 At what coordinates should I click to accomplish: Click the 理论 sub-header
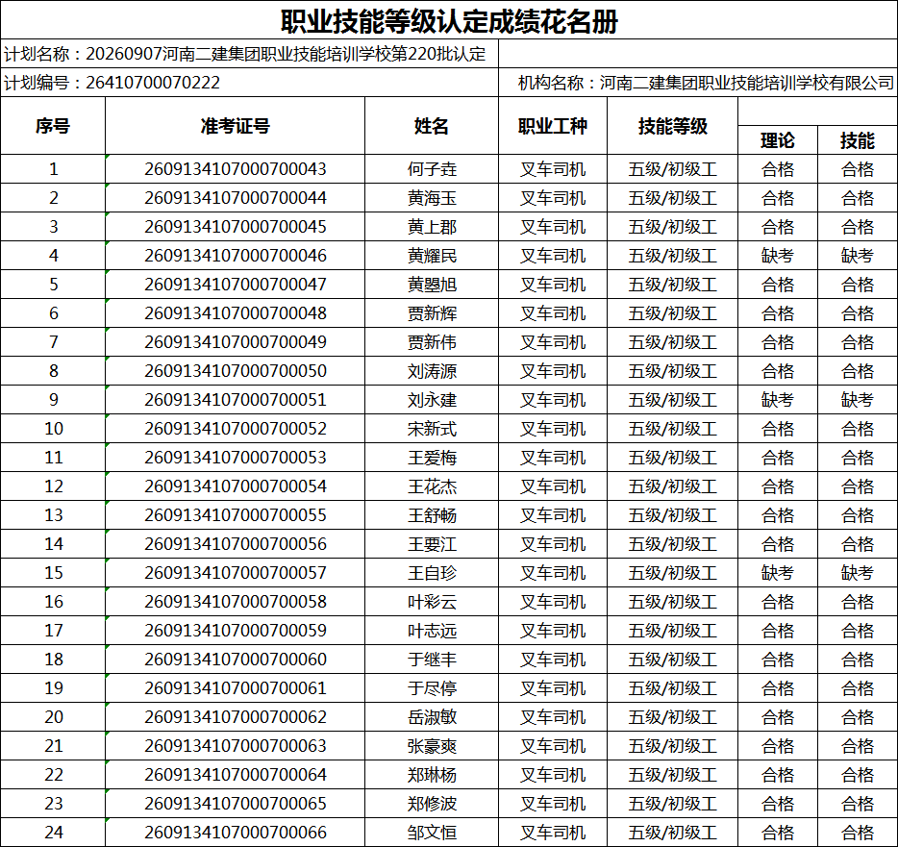[x=778, y=140]
